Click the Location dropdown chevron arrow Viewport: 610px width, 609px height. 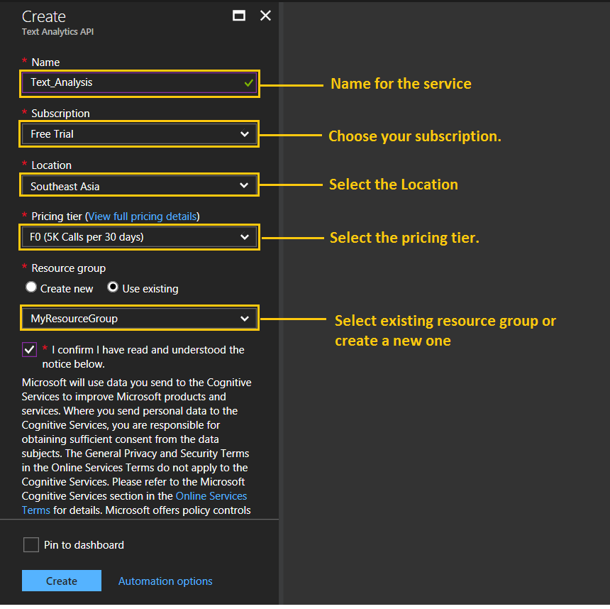coord(244,185)
